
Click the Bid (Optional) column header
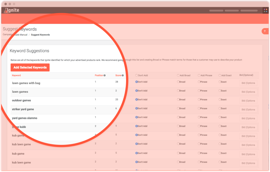point(246,75)
